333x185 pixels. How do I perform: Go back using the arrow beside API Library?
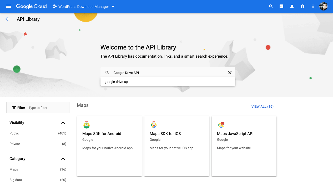click(x=7, y=19)
